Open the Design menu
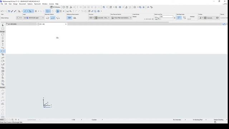This screenshot has height=129, width=229. pos(15,4)
